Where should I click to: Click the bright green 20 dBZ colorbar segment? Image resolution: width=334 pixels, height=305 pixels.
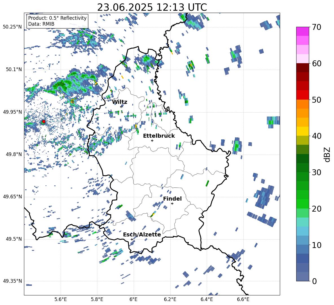(302, 204)
